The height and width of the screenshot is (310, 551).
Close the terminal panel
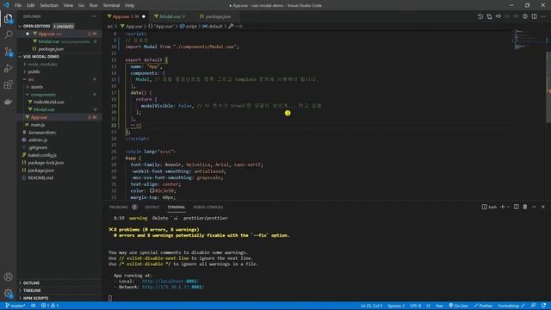543,207
